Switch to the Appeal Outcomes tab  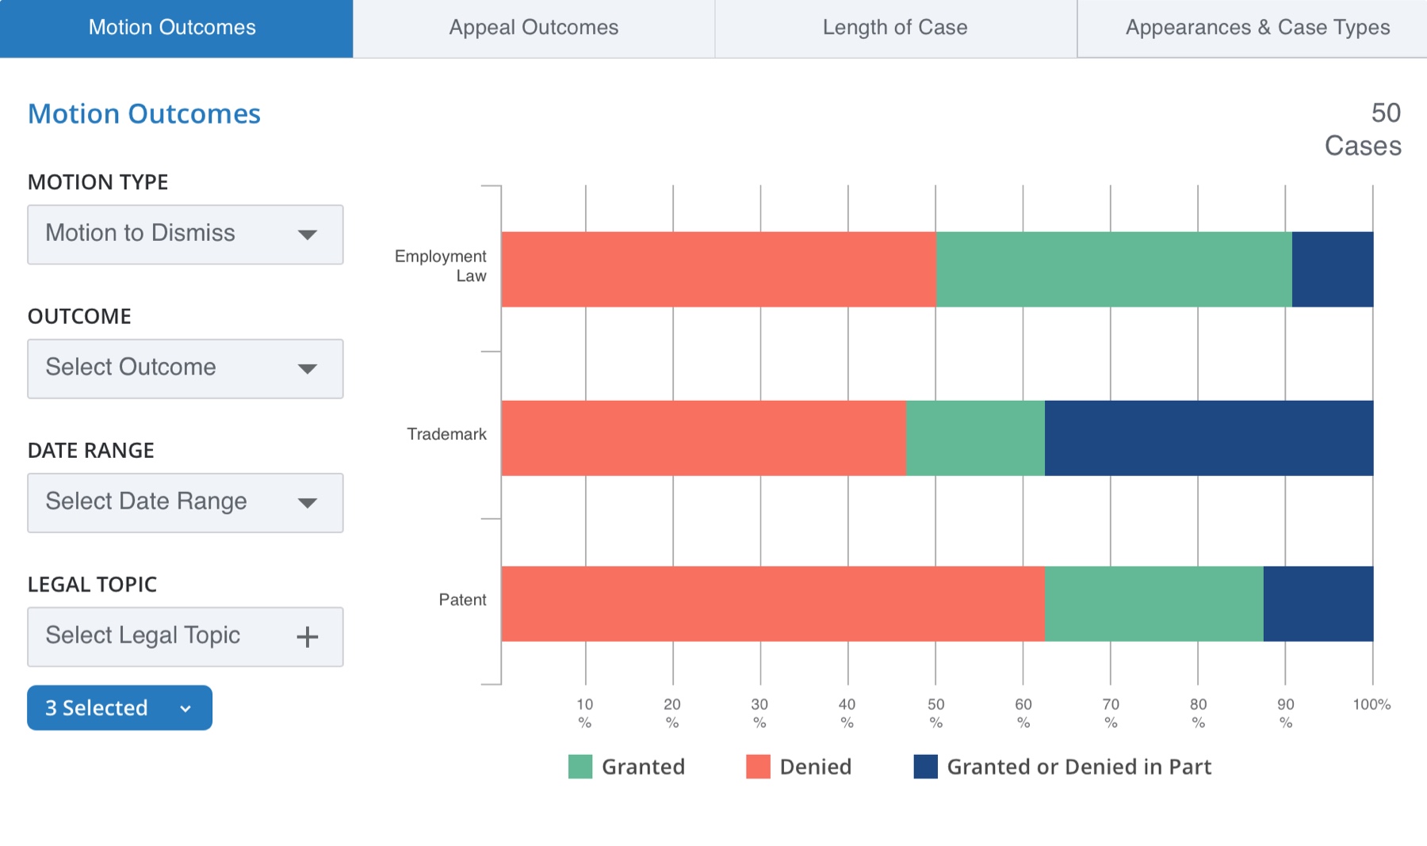click(x=534, y=28)
